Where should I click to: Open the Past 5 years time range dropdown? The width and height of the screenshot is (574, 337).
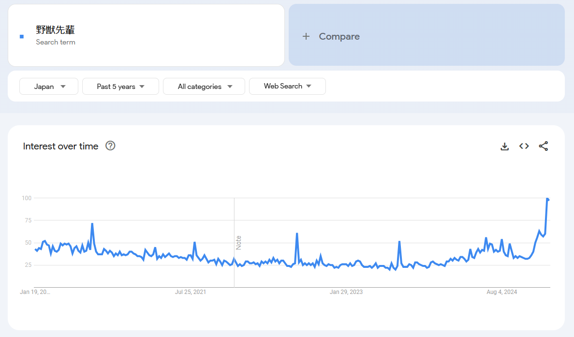coord(120,87)
